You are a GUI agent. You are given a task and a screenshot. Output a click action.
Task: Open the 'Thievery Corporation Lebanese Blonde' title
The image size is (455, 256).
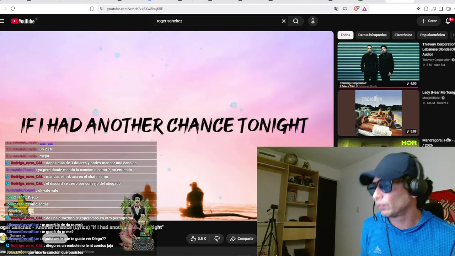click(438, 49)
